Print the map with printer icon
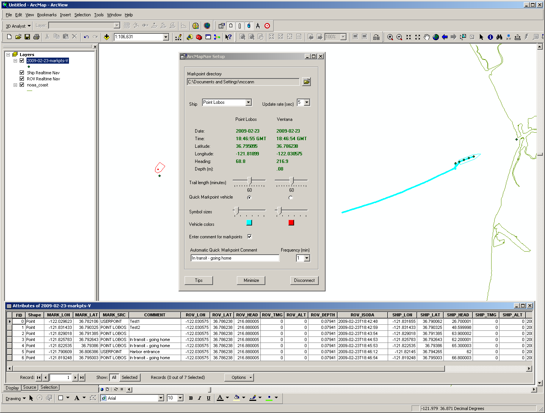Viewport: 545px width, 413px height. pyautogui.click(x=36, y=37)
